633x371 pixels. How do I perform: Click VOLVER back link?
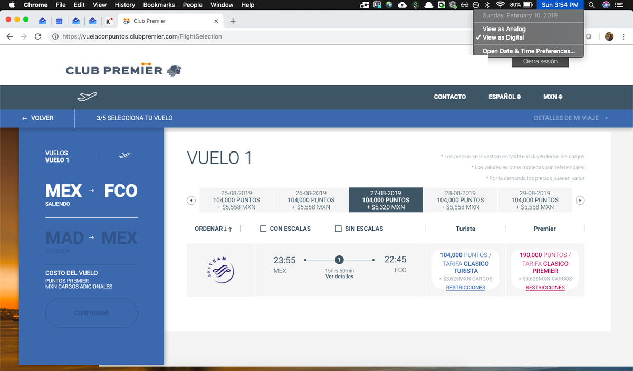coord(37,118)
